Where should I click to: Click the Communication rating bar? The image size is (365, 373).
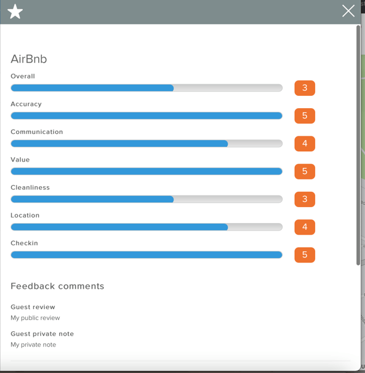(x=146, y=143)
